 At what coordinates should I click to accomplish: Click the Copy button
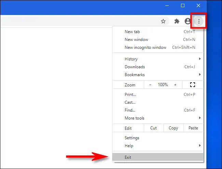(173, 128)
